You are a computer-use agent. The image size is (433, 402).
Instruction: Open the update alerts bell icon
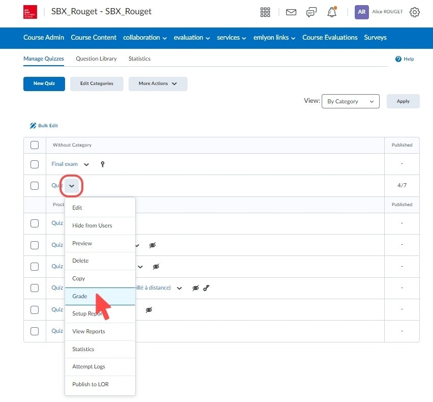332,12
